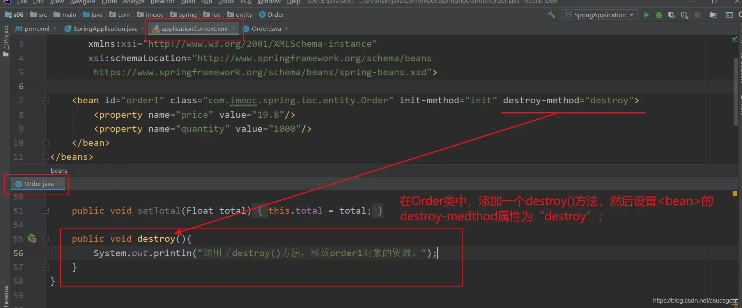Click fold end marker on line 57
Viewport: 742px width, 308px height.
tap(46, 267)
